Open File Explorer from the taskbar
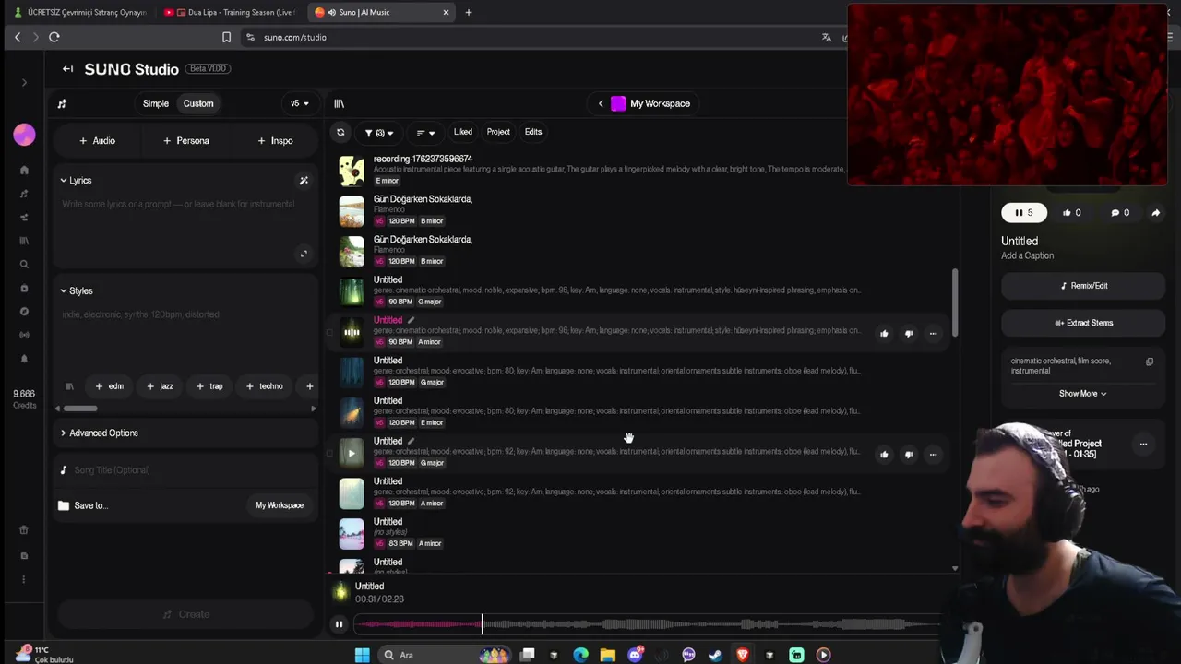The image size is (1181, 664). click(607, 655)
